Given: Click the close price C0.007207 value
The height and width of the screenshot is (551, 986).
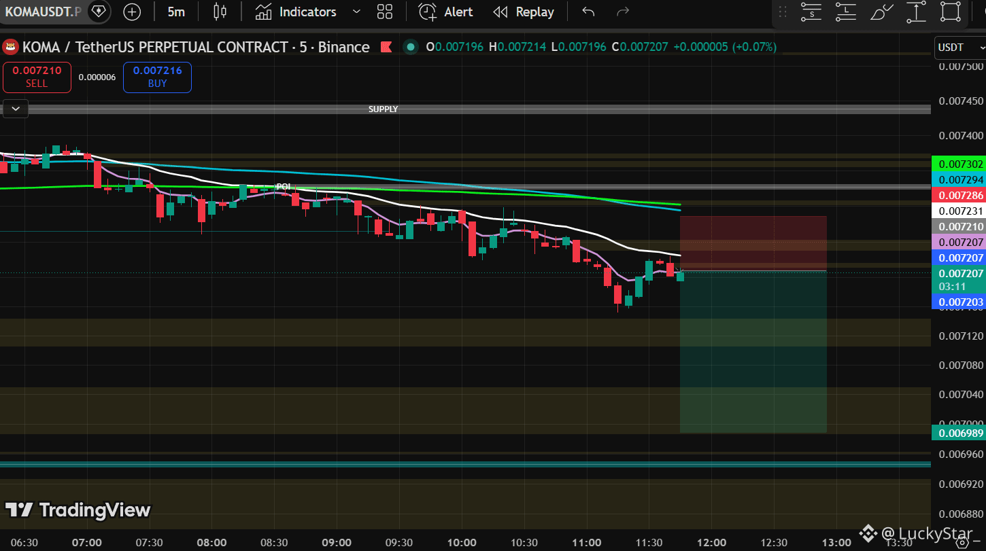Looking at the screenshot, I should click(x=640, y=47).
